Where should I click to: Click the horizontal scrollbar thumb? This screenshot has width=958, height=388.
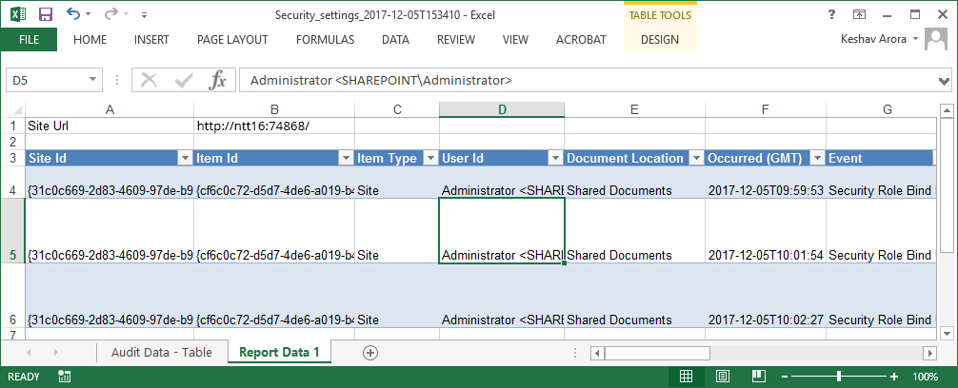657,353
